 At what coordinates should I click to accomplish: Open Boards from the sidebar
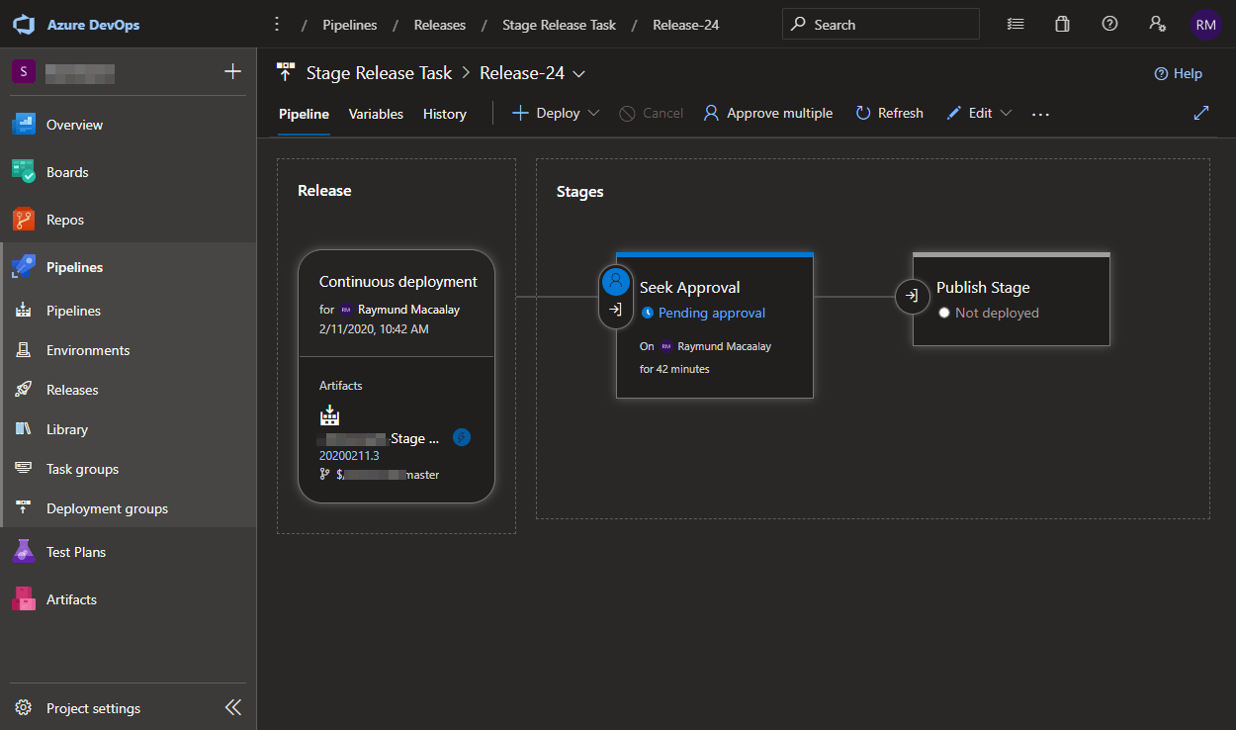point(66,171)
